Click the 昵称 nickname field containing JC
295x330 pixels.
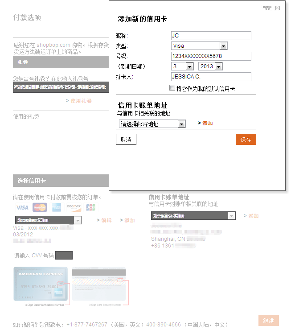coord(211,36)
